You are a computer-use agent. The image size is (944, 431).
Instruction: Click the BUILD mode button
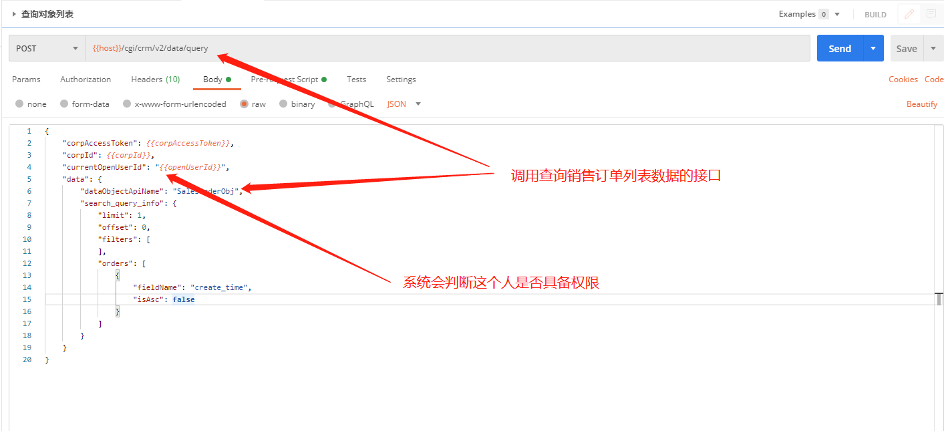pyautogui.click(x=875, y=15)
